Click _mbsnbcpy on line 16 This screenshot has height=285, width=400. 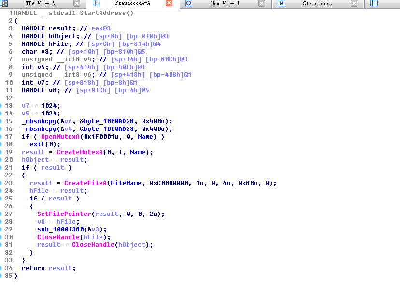[39, 129]
